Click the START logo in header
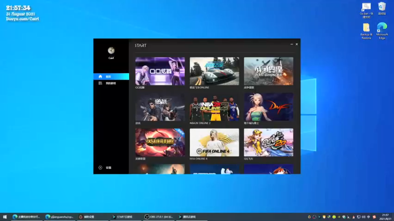394x221 pixels. click(x=140, y=45)
